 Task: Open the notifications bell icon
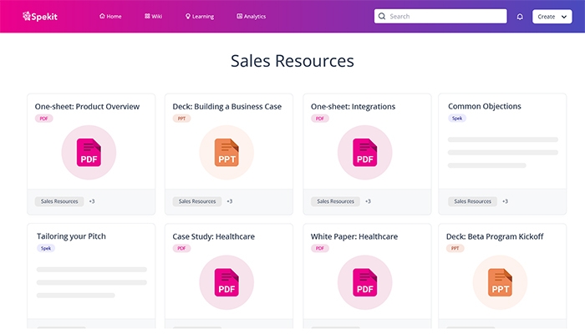pyautogui.click(x=520, y=17)
